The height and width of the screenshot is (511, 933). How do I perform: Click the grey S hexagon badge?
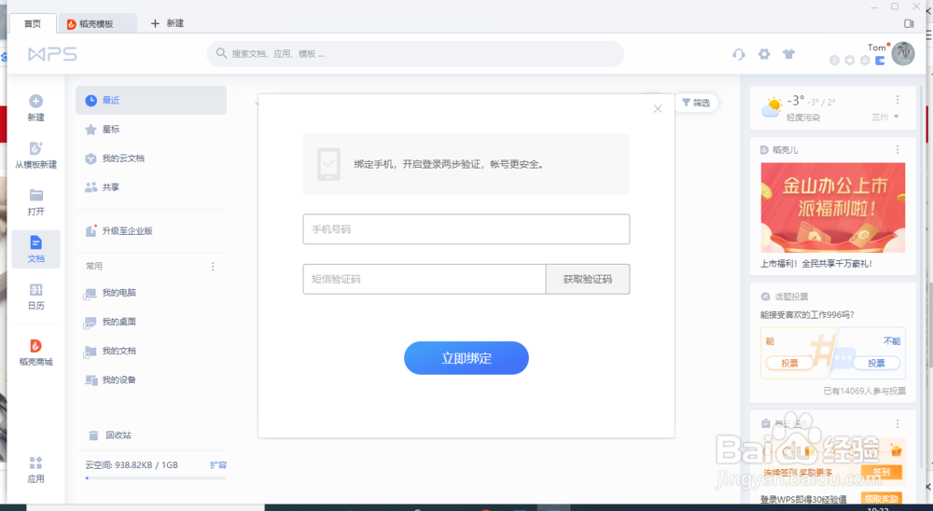tap(834, 61)
